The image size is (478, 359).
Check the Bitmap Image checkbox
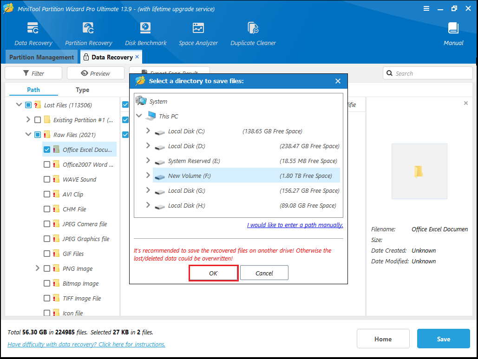tap(47, 283)
